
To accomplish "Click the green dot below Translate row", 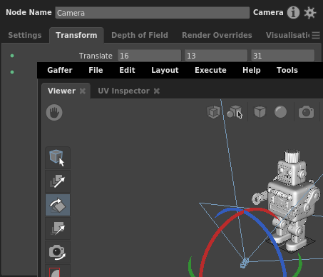I will 12,72.
